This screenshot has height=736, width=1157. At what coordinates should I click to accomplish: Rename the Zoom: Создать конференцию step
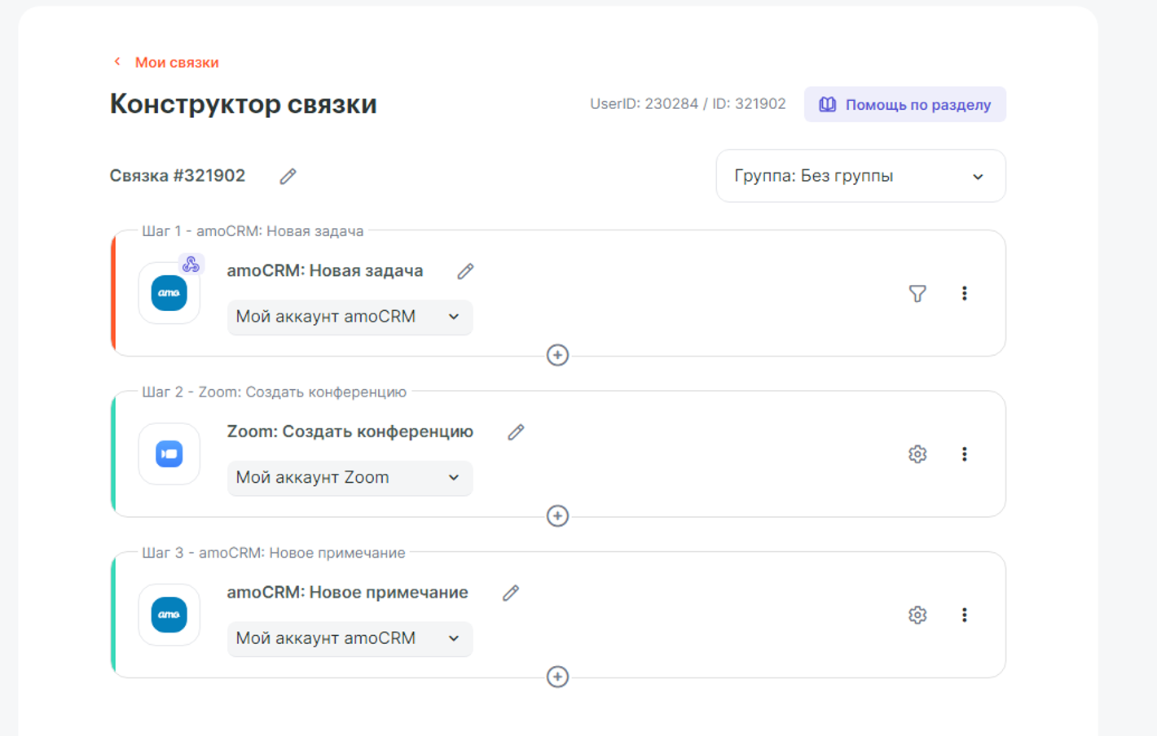point(516,432)
